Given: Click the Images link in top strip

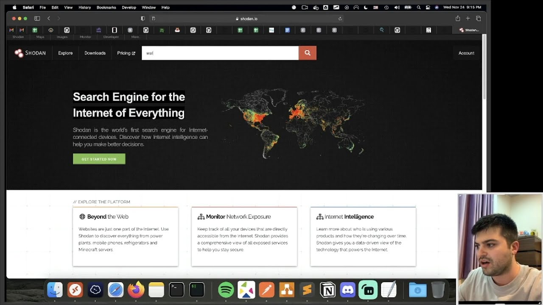Looking at the screenshot, I should click(62, 37).
